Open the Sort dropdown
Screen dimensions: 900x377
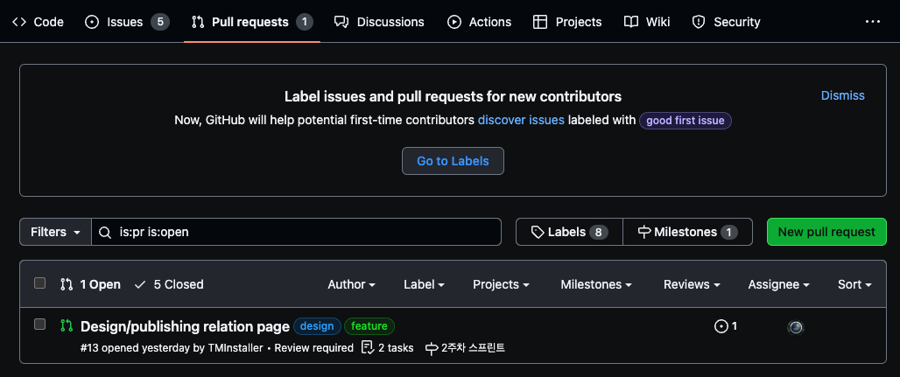[854, 284]
